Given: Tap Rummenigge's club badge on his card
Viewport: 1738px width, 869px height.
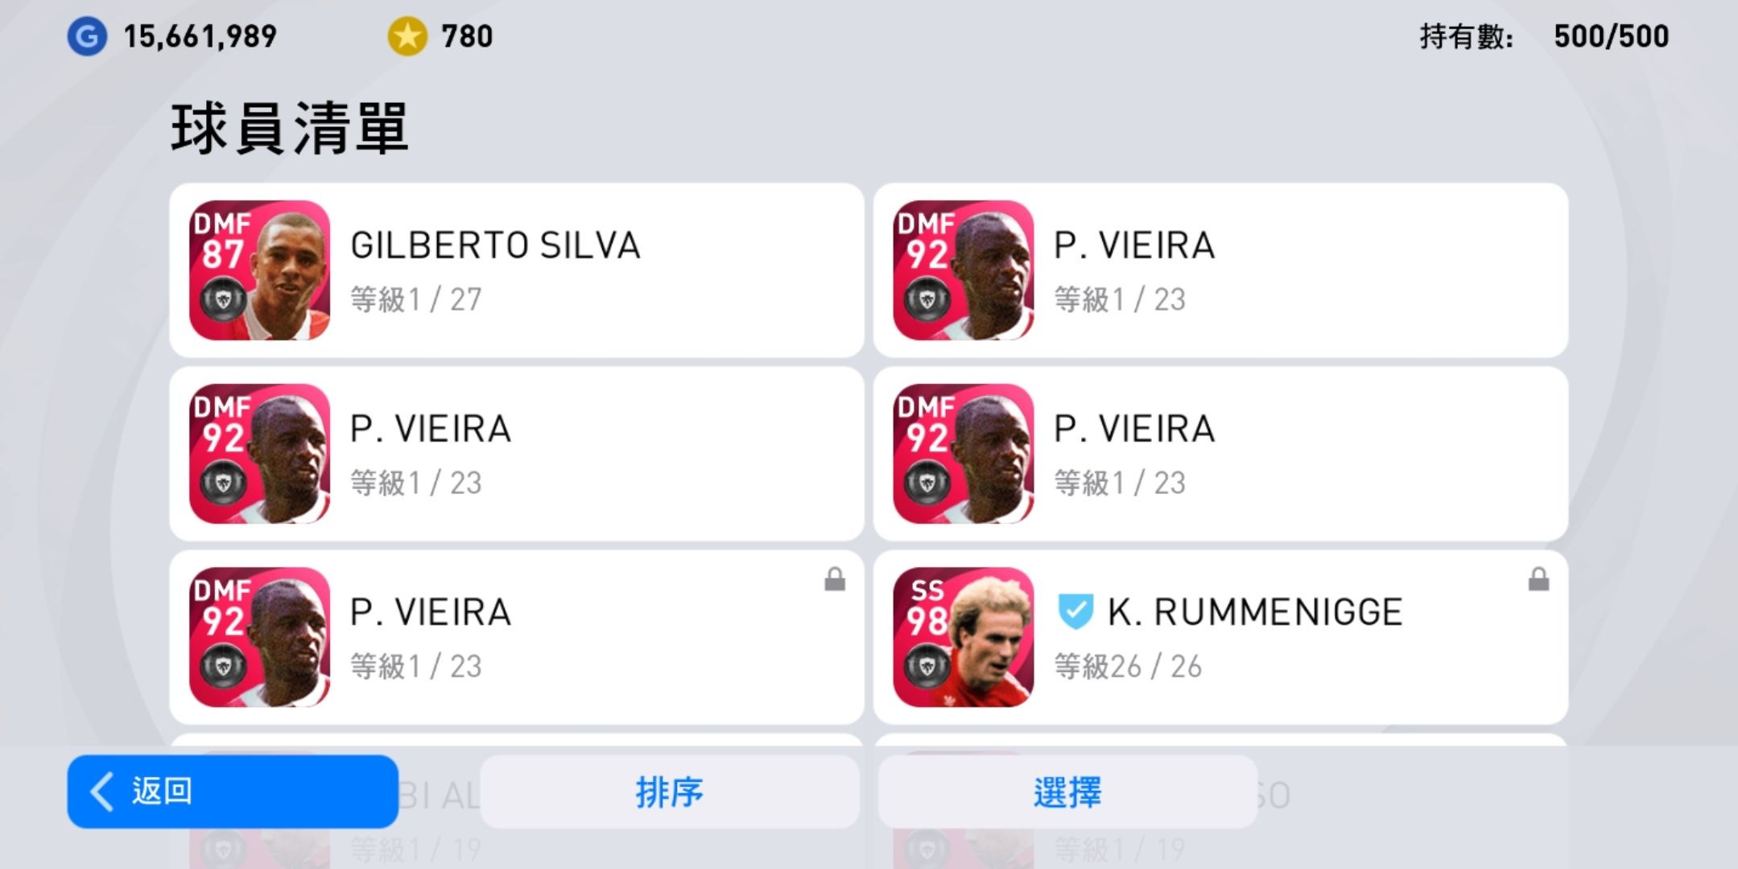Looking at the screenshot, I should point(927,667).
